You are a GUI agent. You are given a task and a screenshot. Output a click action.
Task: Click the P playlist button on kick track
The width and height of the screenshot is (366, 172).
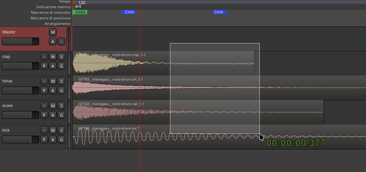click(44, 140)
